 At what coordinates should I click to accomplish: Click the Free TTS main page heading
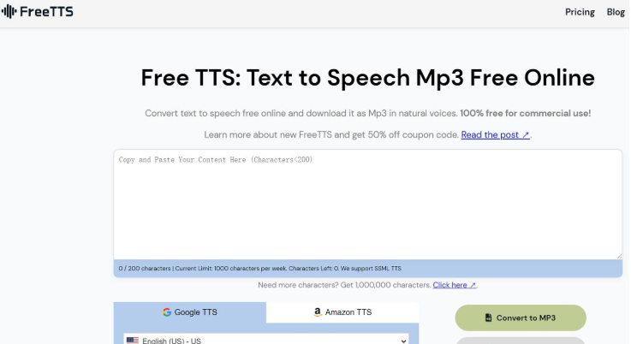coord(367,78)
